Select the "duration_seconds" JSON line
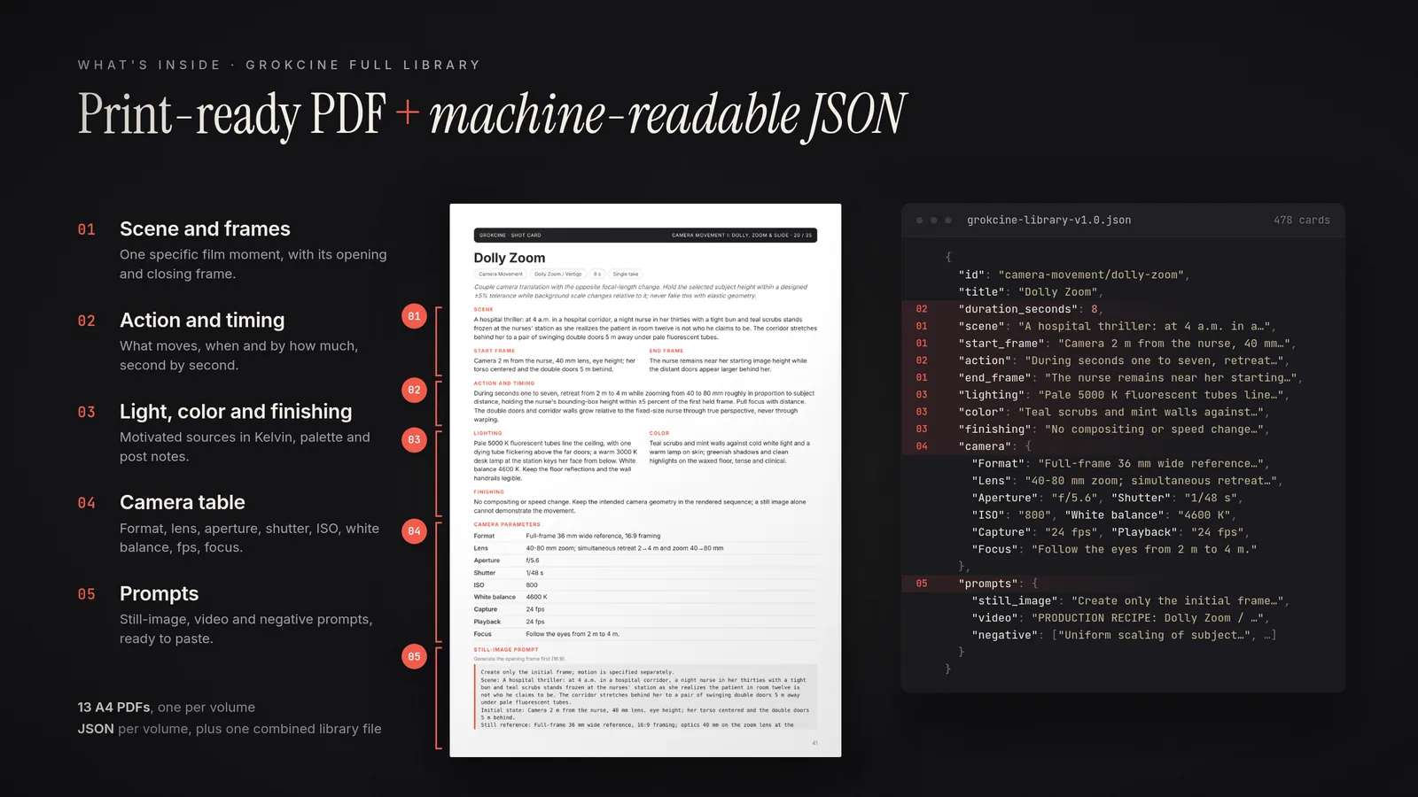The width and height of the screenshot is (1418, 797). 1031,309
